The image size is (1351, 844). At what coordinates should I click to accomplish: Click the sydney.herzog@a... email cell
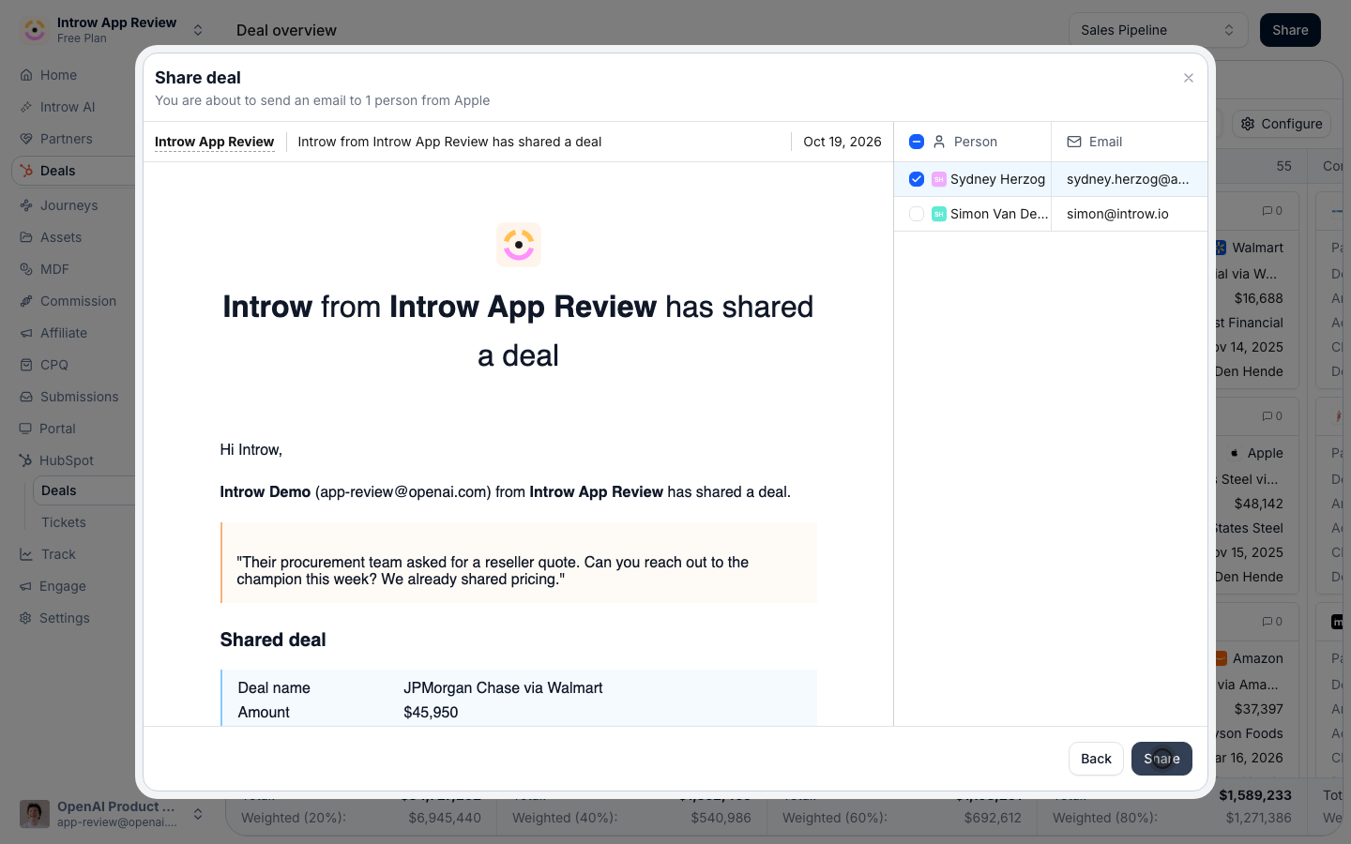click(x=1129, y=179)
